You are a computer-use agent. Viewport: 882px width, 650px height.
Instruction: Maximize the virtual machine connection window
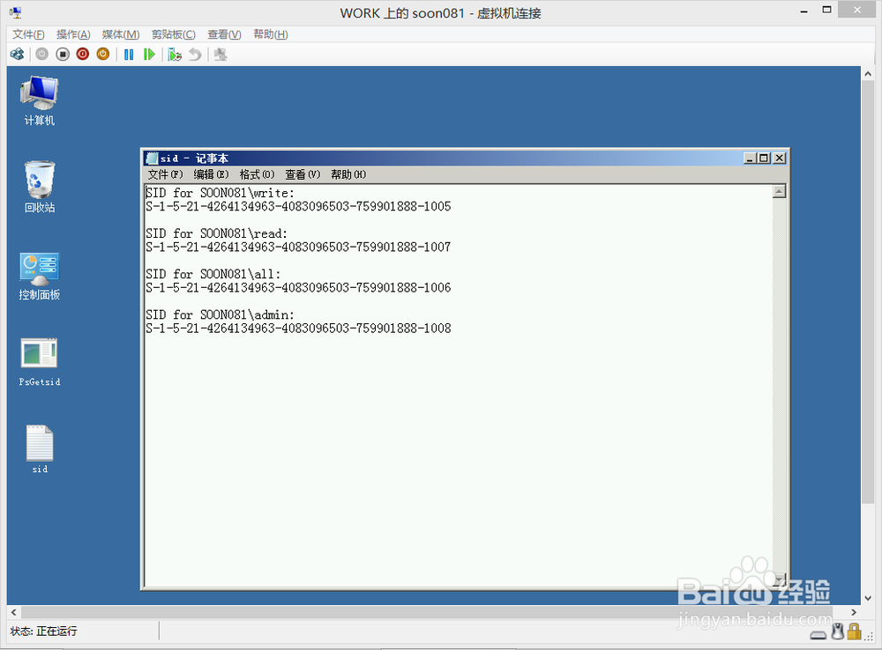point(826,10)
